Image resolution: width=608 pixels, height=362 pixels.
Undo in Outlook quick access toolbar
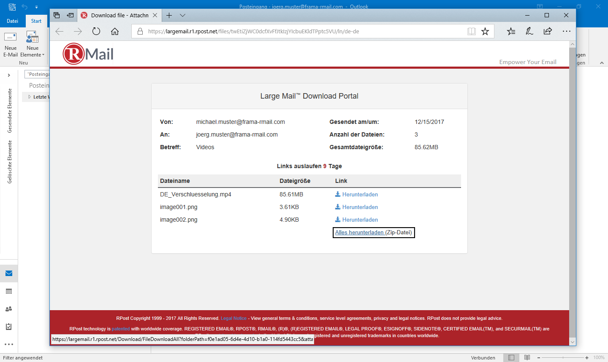tap(24, 7)
